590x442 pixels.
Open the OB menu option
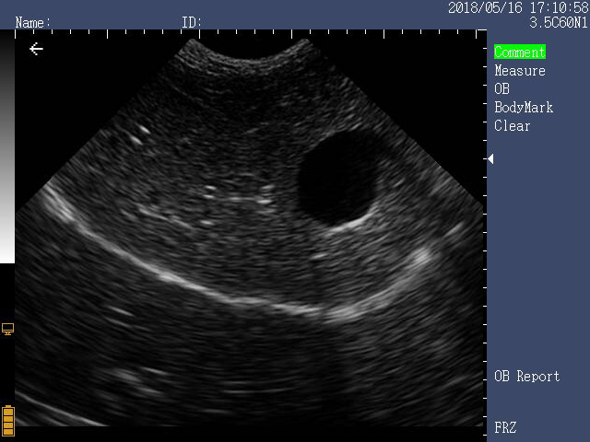[501, 89]
